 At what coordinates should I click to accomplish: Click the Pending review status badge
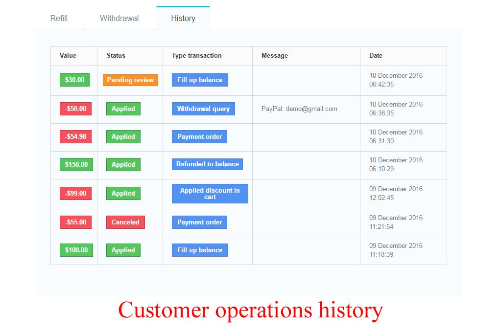coord(130,80)
